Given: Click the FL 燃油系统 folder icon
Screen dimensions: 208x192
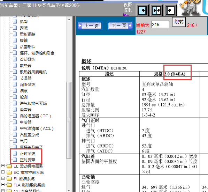Looking at the screenshot, I should point(9,179).
